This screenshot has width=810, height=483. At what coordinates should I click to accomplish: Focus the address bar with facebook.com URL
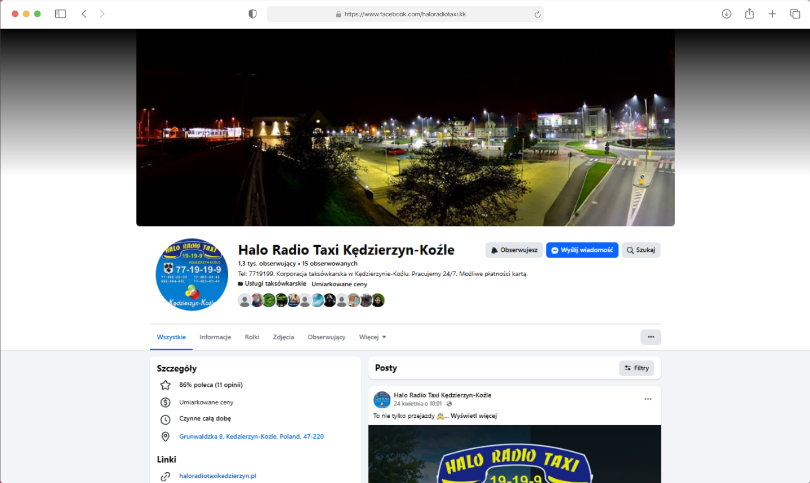coord(406,14)
